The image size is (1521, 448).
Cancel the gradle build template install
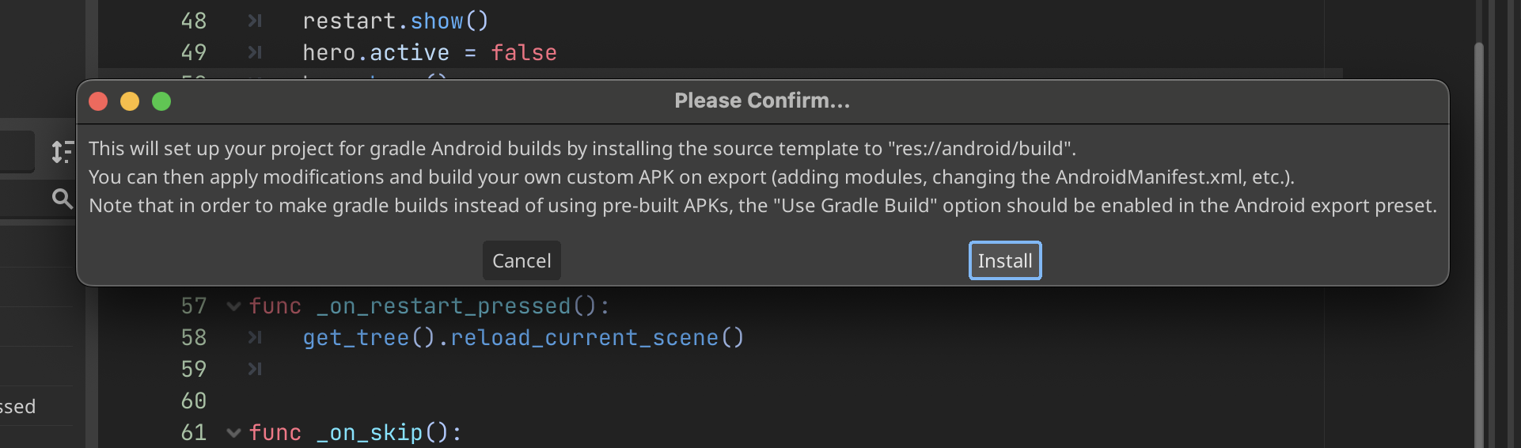[522, 260]
